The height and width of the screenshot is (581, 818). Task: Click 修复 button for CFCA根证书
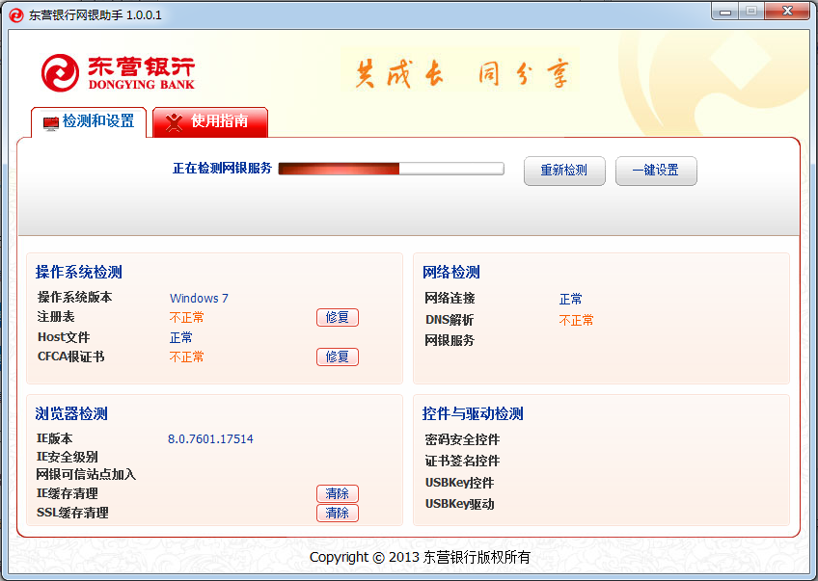[x=338, y=357]
